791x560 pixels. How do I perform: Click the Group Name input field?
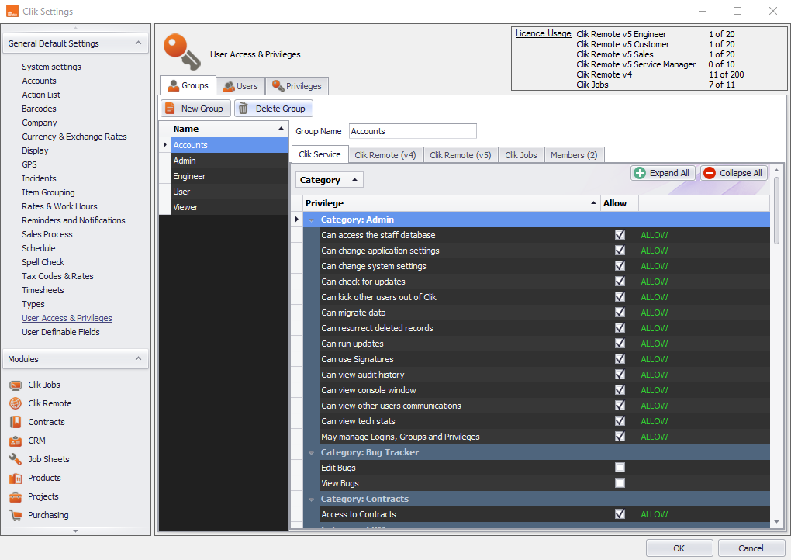(x=413, y=131)
